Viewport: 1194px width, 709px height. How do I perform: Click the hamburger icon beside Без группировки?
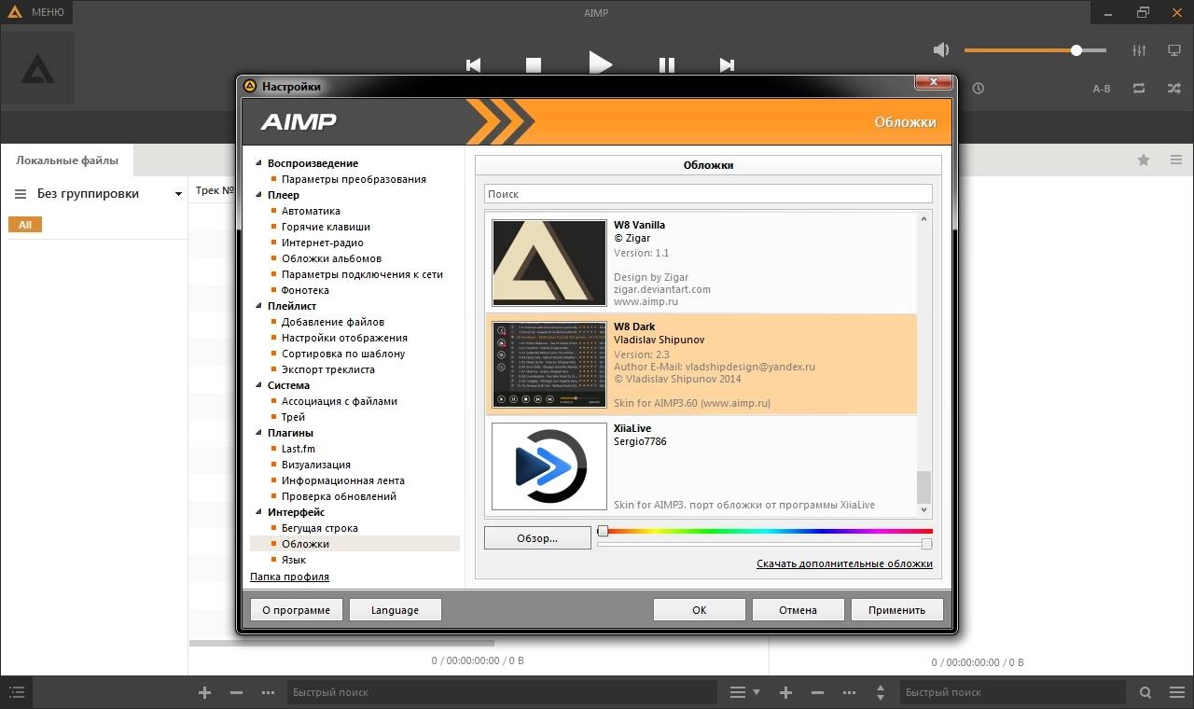click(21, 194)
